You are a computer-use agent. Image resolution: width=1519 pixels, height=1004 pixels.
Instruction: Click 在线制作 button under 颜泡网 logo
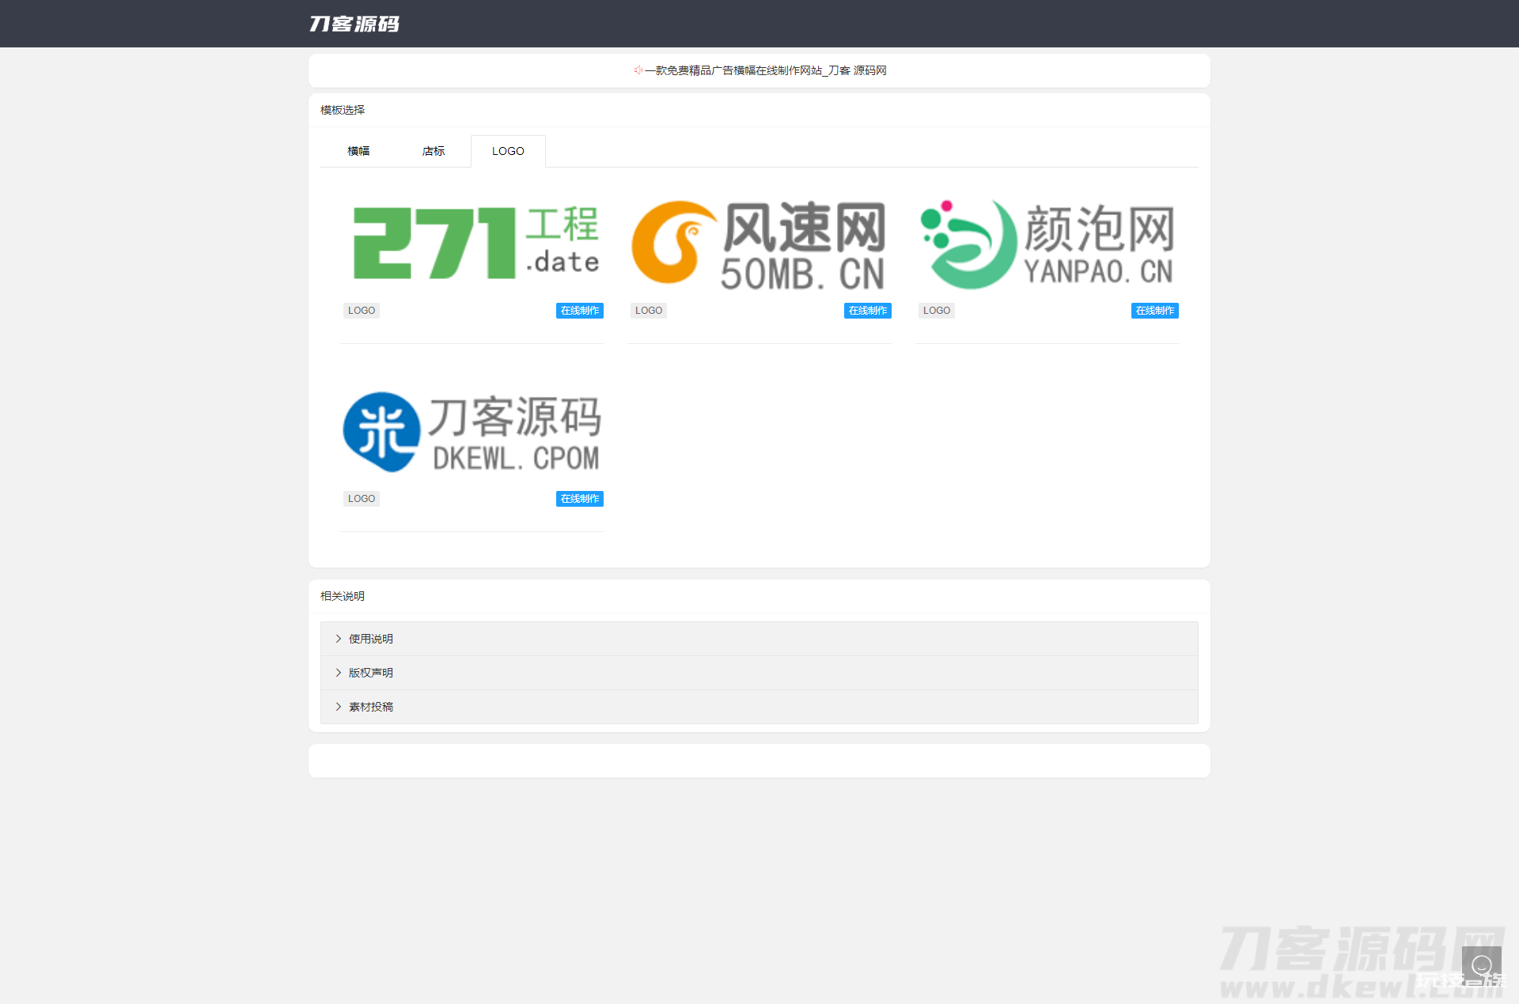click(x=1155, y=311)
